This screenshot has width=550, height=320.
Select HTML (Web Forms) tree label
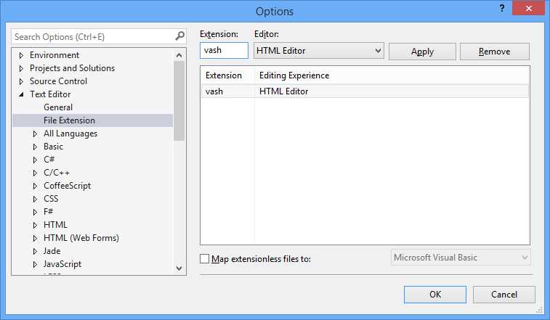coord(81,237)
